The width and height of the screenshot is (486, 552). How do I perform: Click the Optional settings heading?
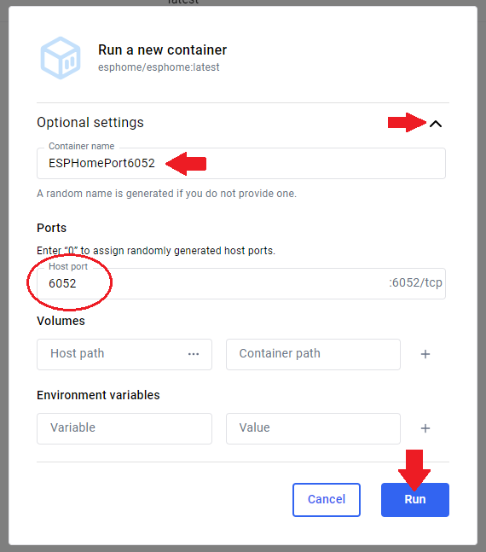pos(90,123)
